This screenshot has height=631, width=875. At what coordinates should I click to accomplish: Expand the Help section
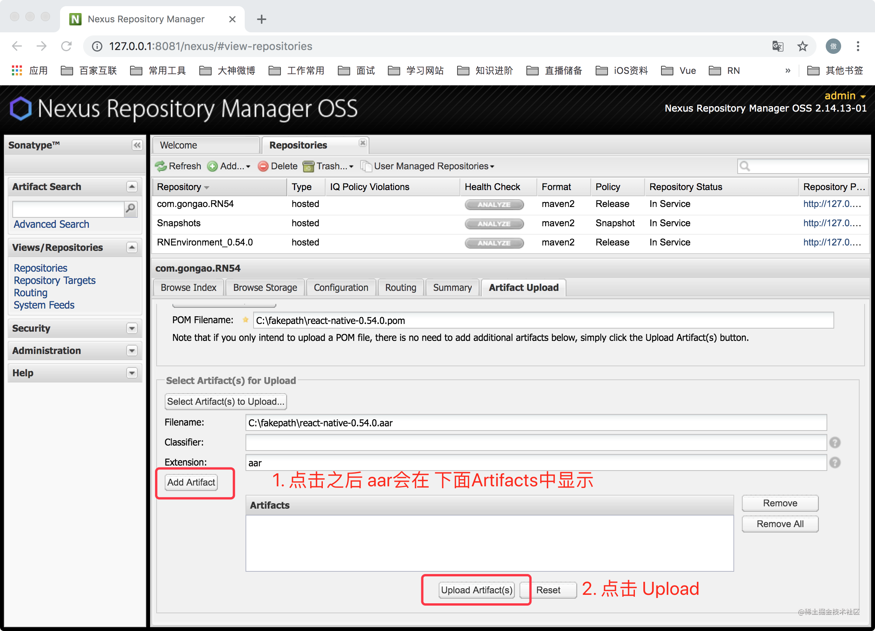[132, 373]
